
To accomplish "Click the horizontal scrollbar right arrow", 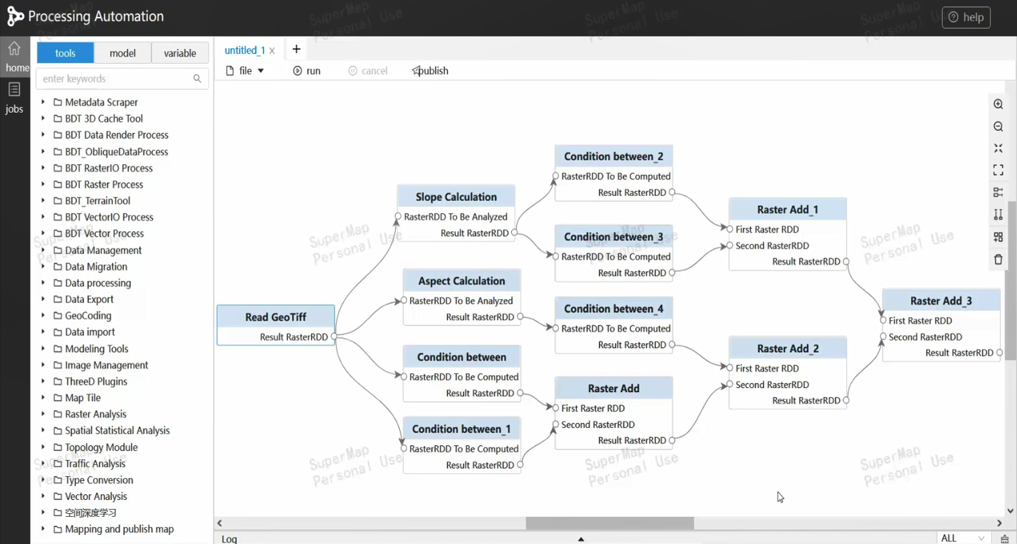I will tap(999, 523).
